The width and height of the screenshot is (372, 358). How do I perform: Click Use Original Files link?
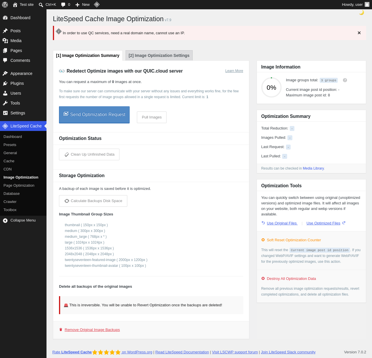[x=282, y=223]
